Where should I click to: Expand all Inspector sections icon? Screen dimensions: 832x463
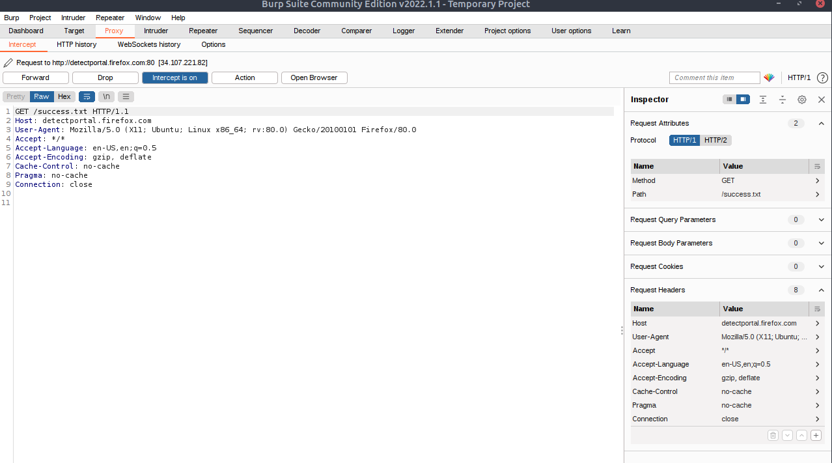coord(763,100)
